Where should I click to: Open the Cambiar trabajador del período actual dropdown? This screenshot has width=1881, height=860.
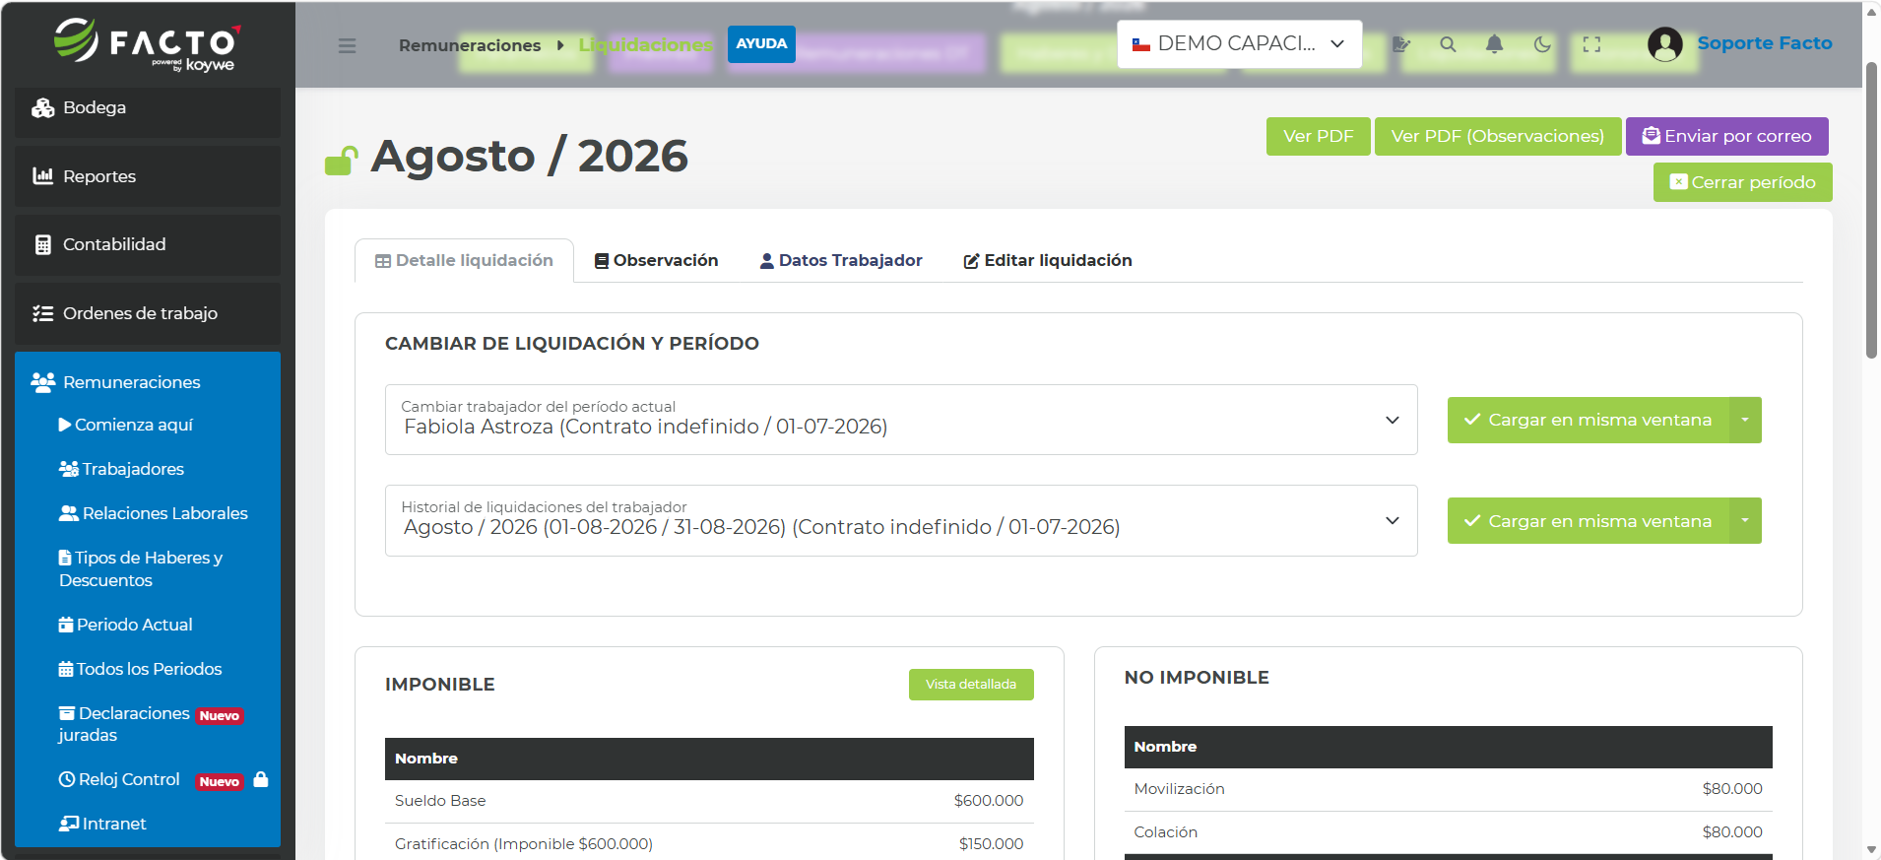[x=901, y=420]
